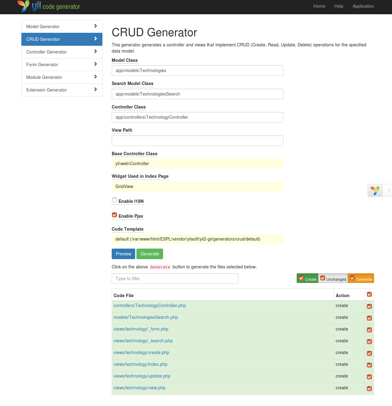Expand the Form Generator sidebar chevron
This screenshot has width=392, height=406.
click(x=95, y=64)
